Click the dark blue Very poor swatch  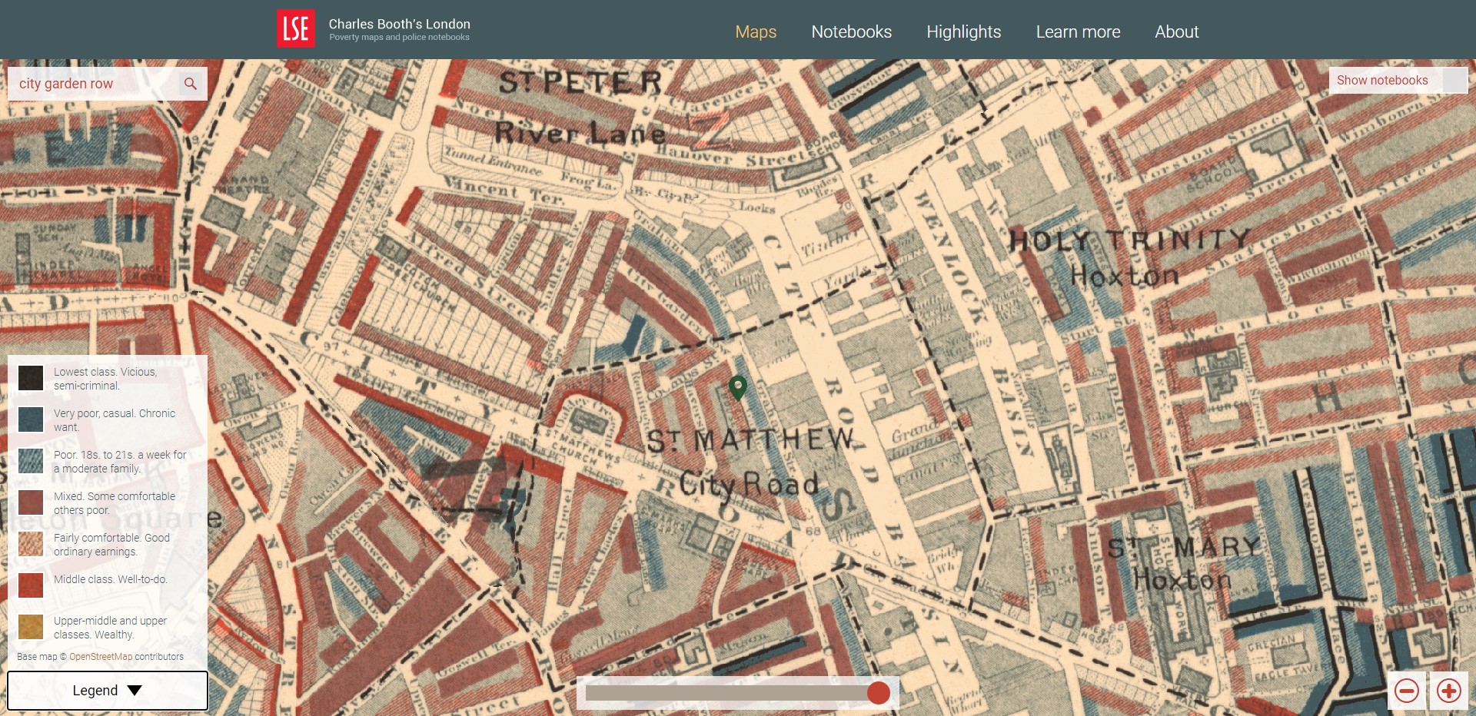coord(31,419)
